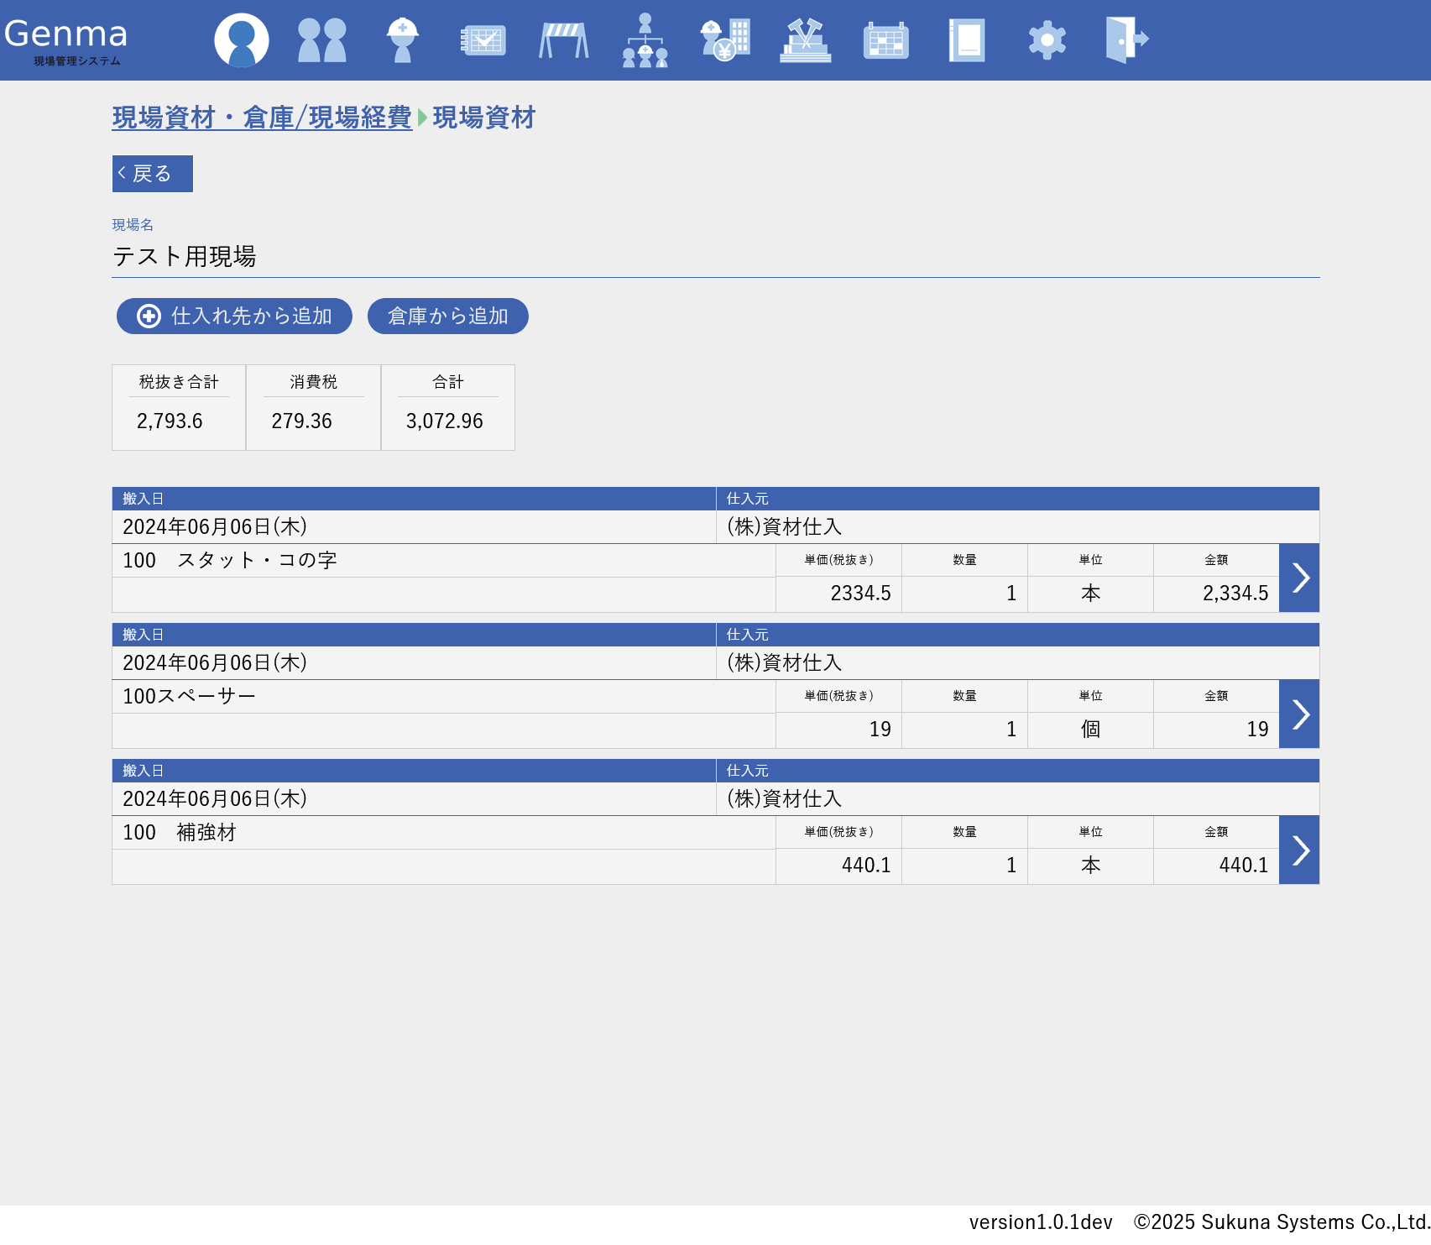Click 仕入れ先から追加 button
Viewport: 1431px width, 1245px height.
point(234,316)
